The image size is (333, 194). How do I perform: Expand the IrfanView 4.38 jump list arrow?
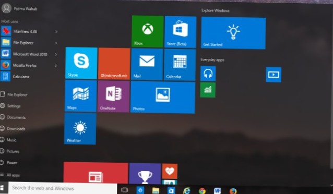click(56, 32)
